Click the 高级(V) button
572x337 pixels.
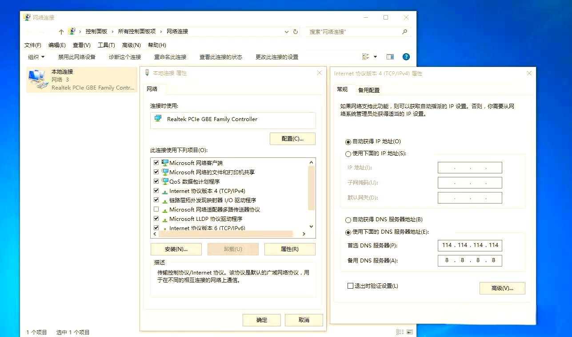502,288
